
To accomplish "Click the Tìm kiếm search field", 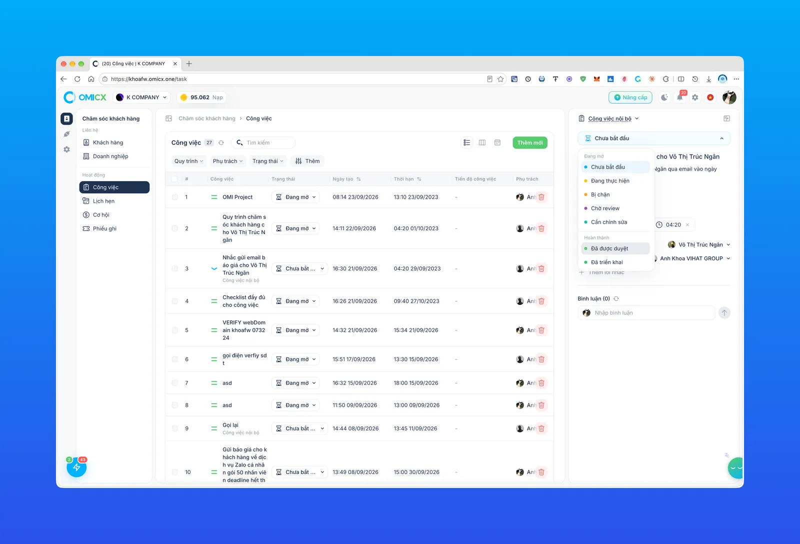I will tap(264, 143).
